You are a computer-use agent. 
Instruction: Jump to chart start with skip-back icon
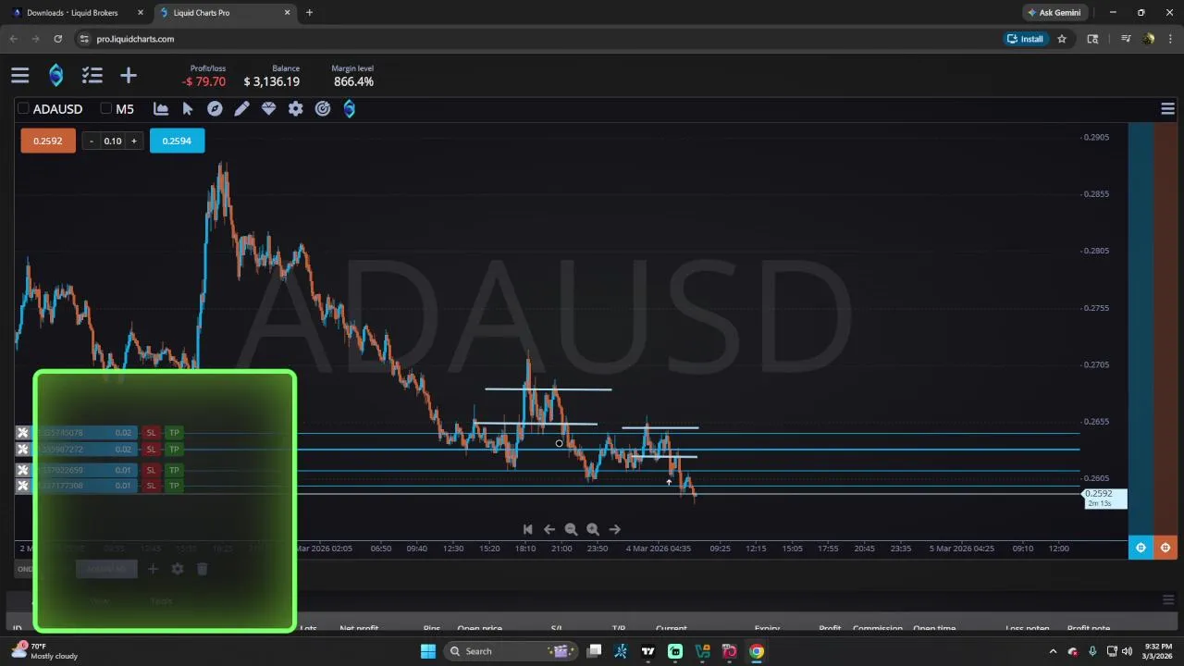[x=527, y=529]
